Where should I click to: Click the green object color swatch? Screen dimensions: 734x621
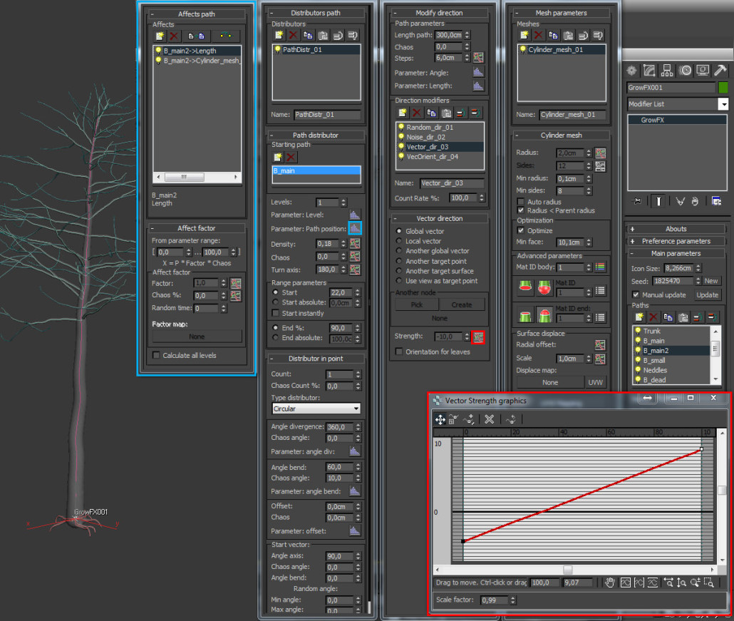coord(723,88)
